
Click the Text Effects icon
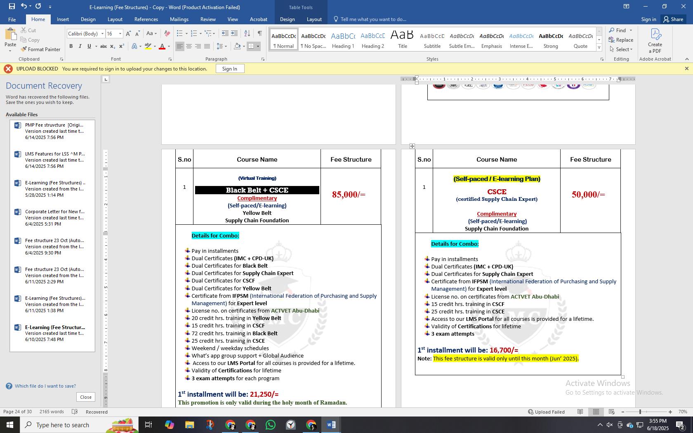coord(134,47)
